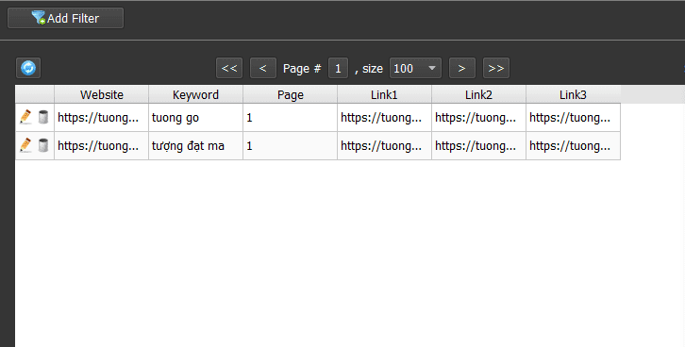Image resolution: width=685 pixels, height=347 pixels.
Task: Sort by the Page column header
Action: (x=290, y=94)
